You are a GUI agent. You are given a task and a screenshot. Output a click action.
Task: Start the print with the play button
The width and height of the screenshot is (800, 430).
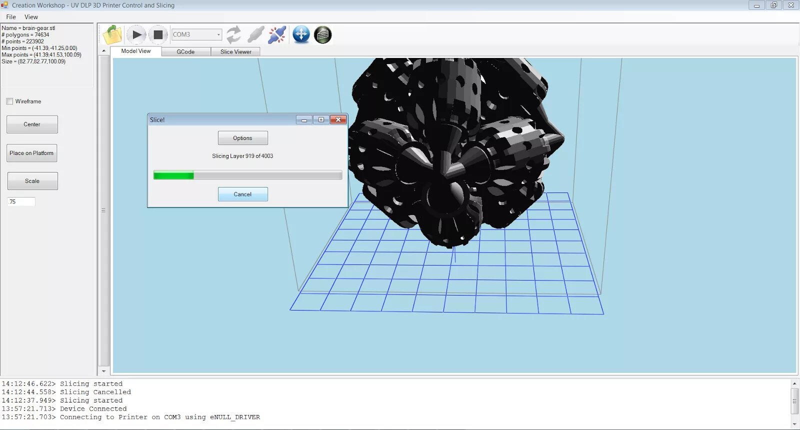tap(136, 35)
